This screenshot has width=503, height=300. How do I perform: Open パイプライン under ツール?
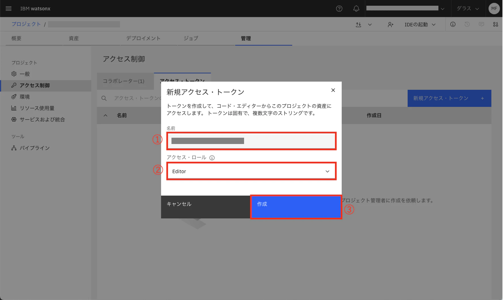tap(46, 148)
